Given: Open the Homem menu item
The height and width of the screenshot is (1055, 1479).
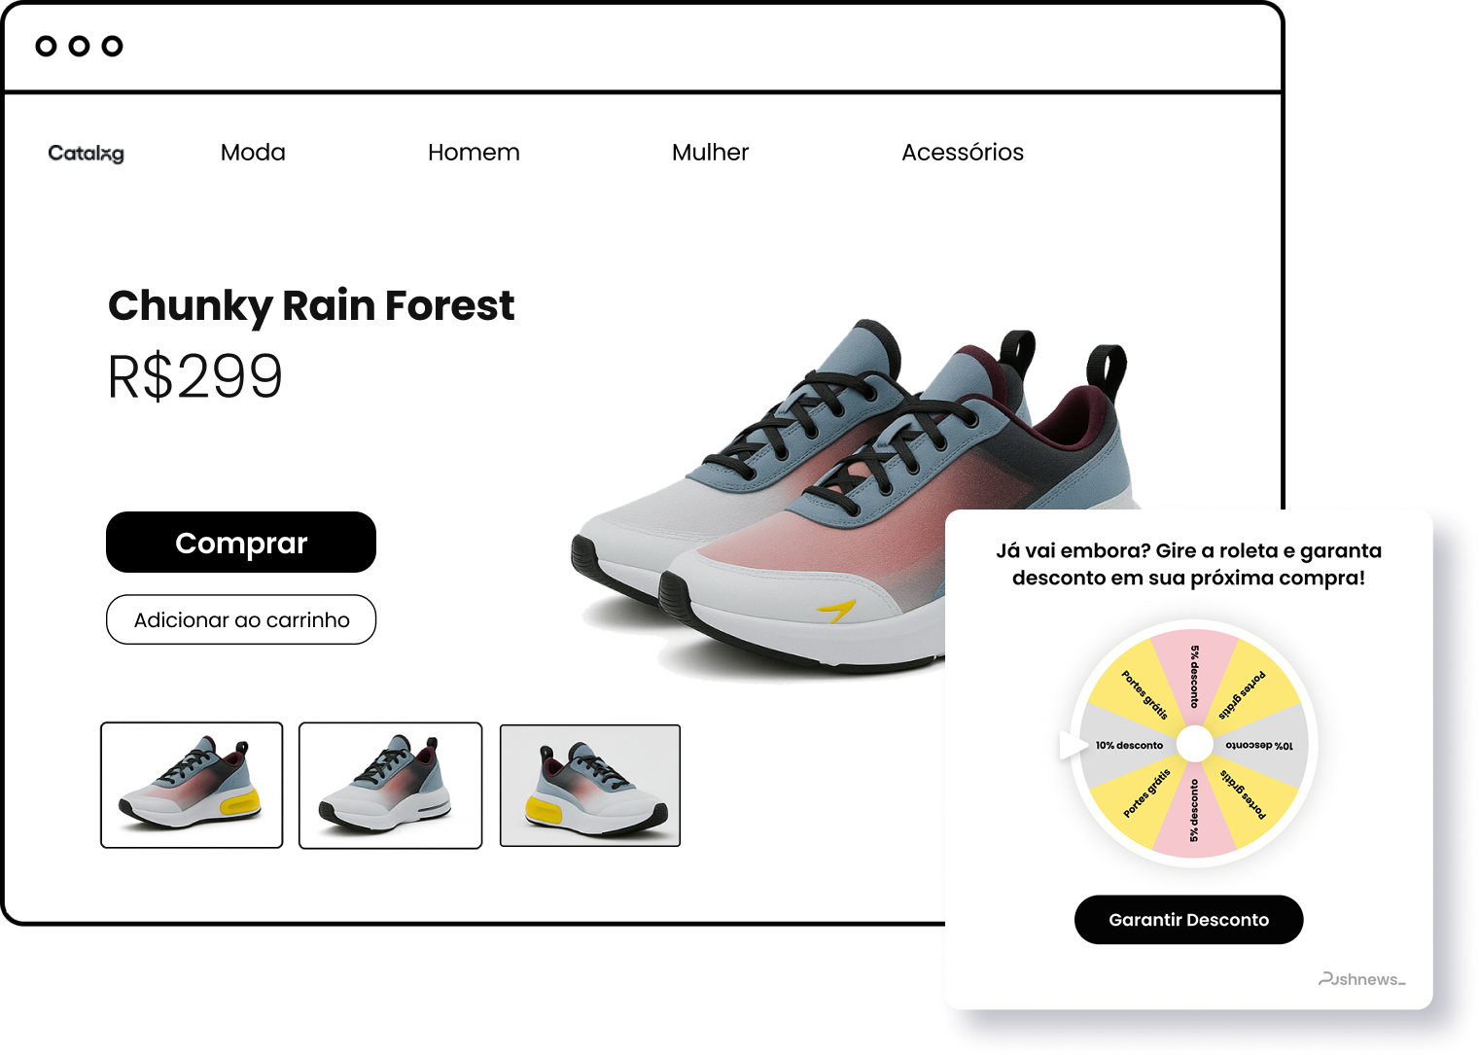Looking at the screenshot, I should point(474,153).
